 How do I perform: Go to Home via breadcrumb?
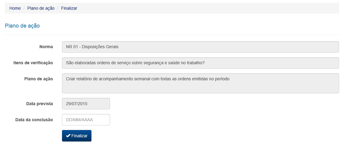pyautogui.click(x=15, y=8)
